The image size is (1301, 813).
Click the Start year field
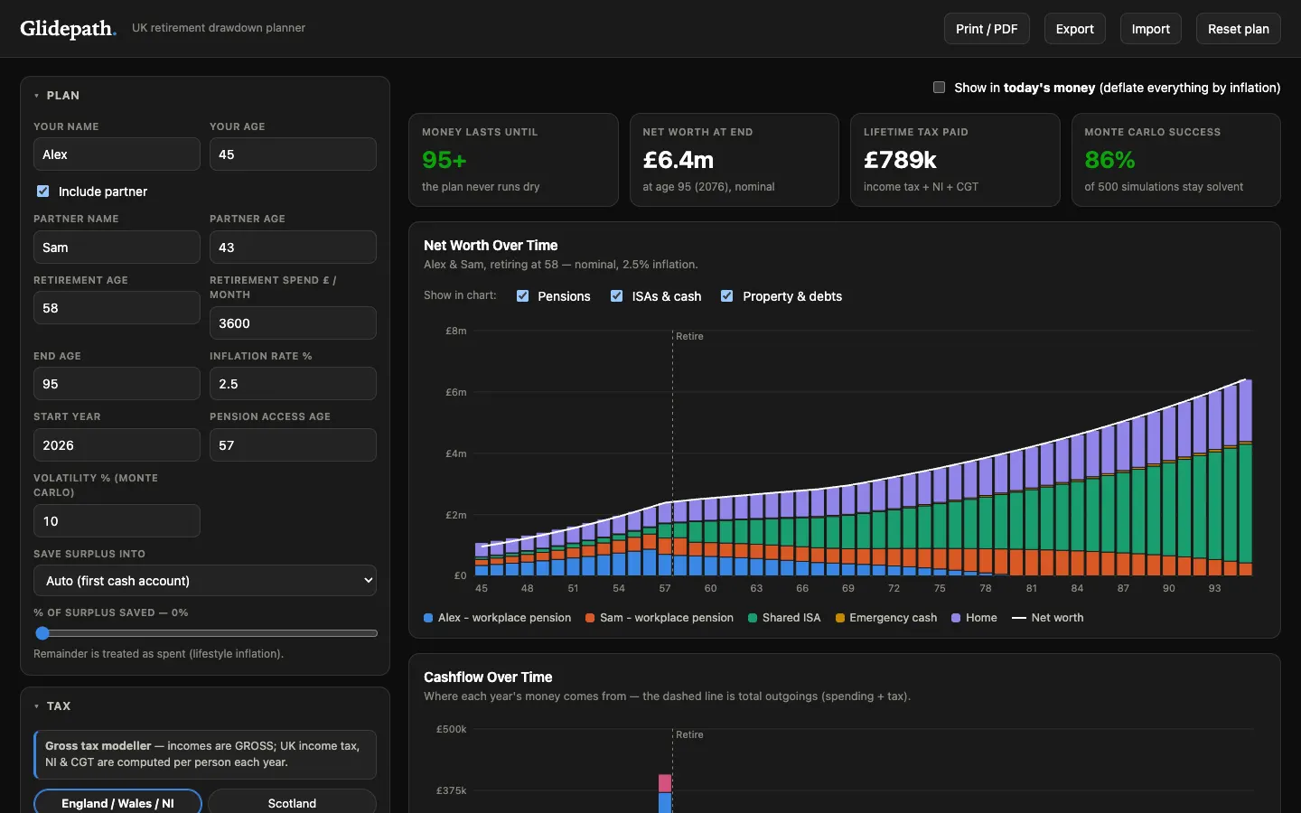pos(117,445)
